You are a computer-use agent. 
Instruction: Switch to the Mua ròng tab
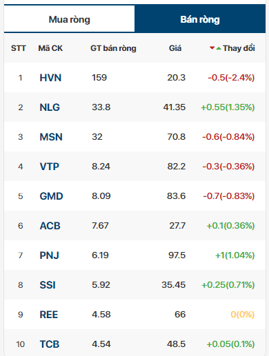(x=69, y=19)
